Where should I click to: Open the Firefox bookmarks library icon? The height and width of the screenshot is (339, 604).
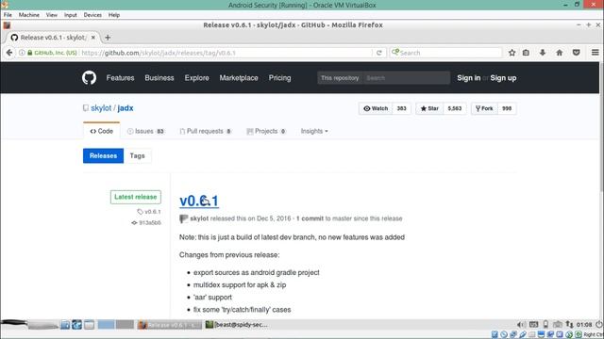point(526,53)
